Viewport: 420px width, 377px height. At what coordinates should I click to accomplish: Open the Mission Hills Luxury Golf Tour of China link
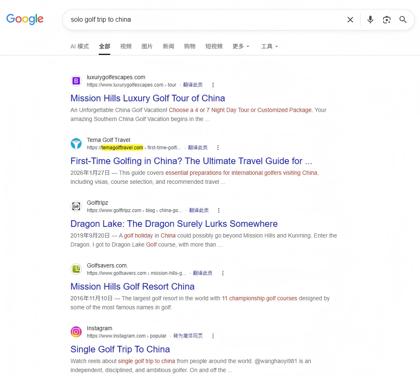pos(148,98)
